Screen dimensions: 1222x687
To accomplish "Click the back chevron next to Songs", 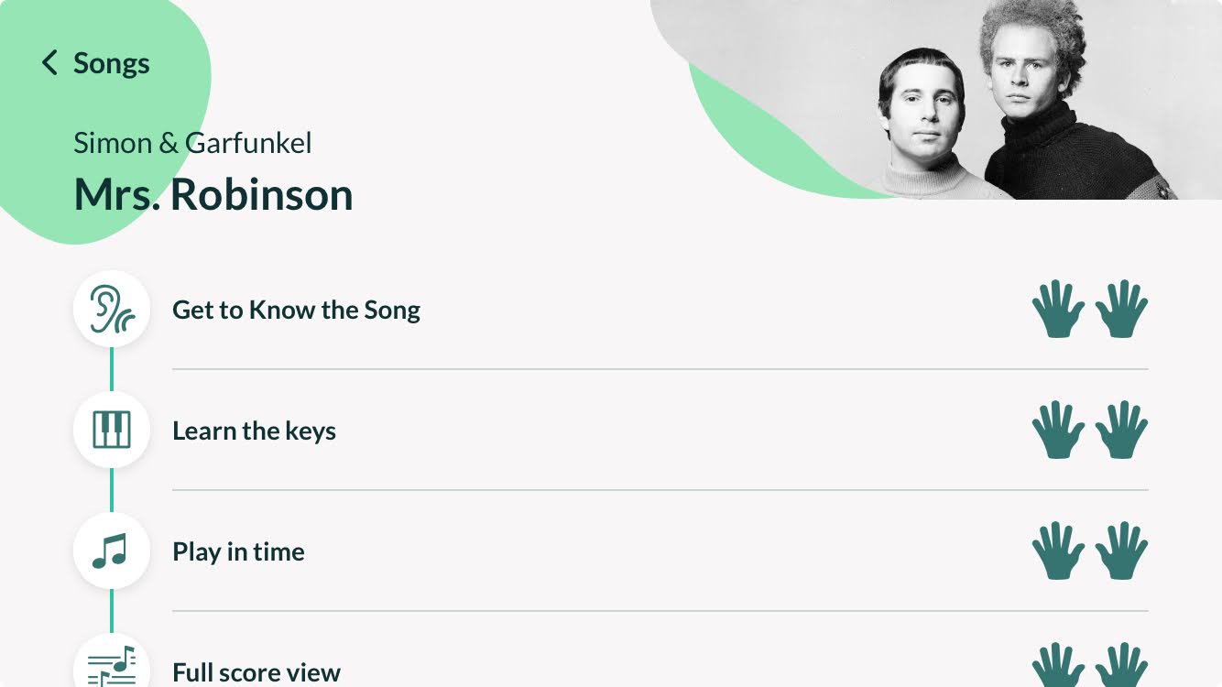I will [49, 63].
